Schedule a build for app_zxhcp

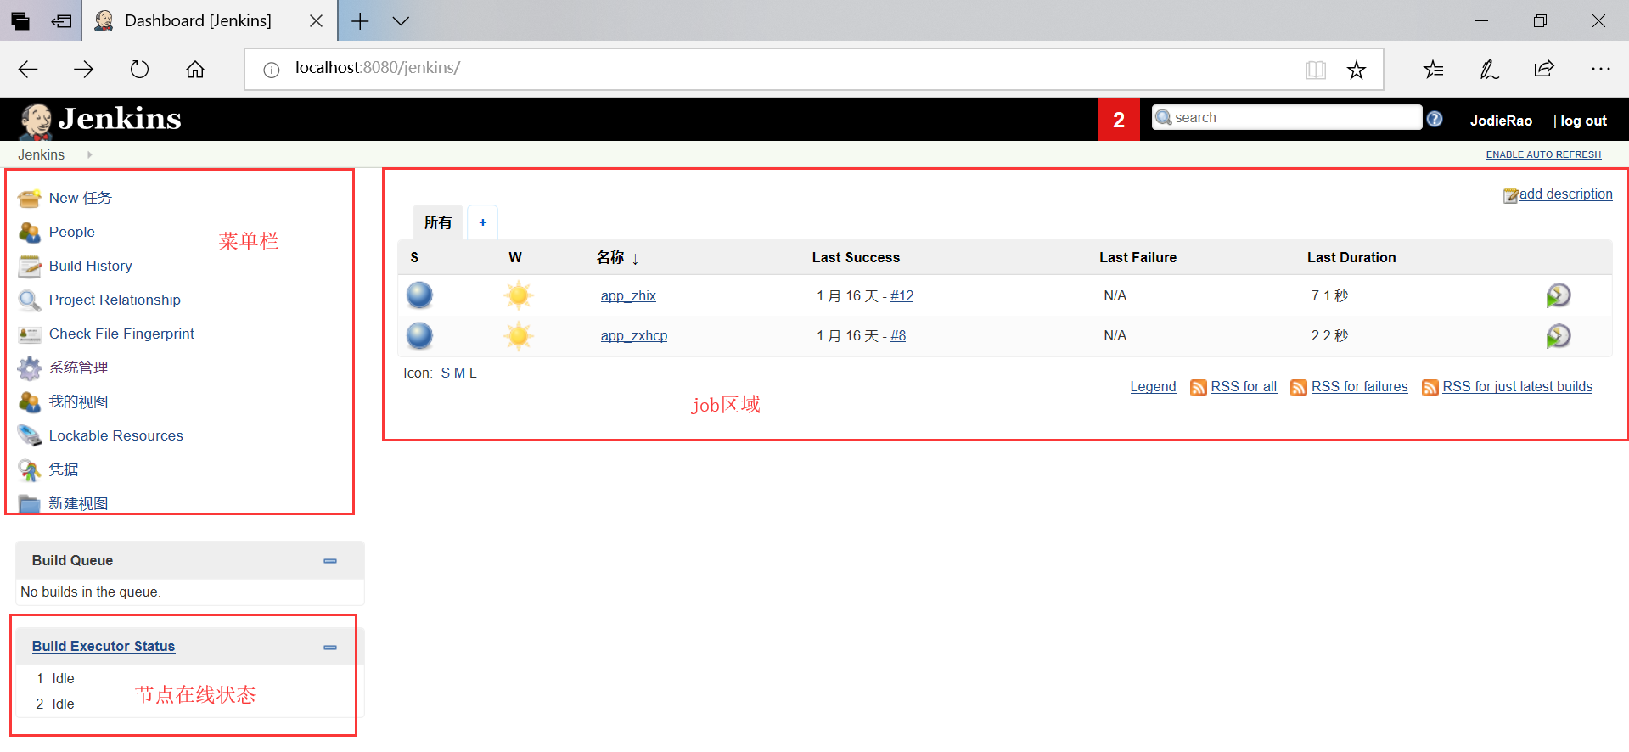(x=1558, y=336)
